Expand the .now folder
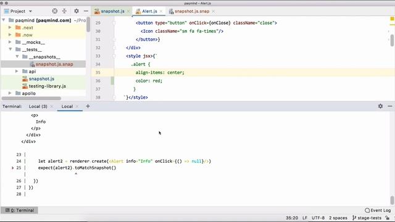This screenshot has width=395, height=222. click(x=10, y=35)
